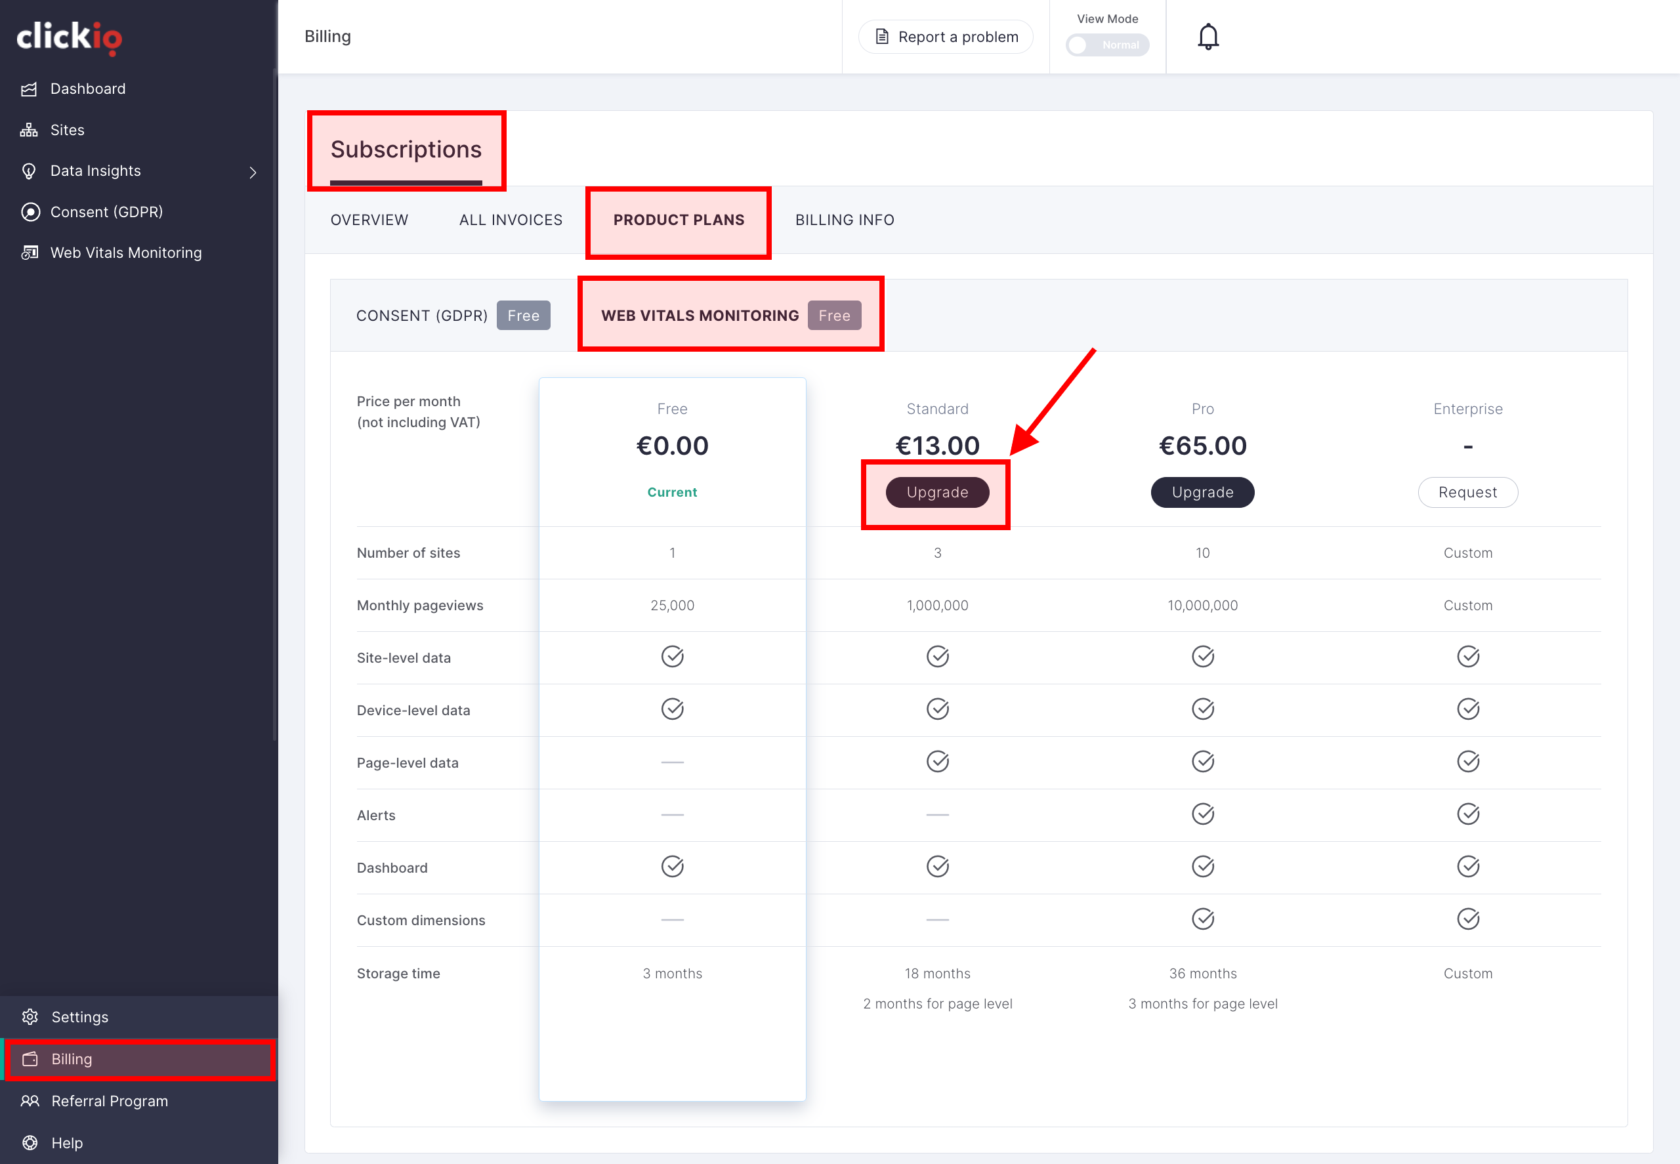The width and height of the screenshot is (1680, 1164).
Task: Click the €13.00 Standard price
Action: 937,446
